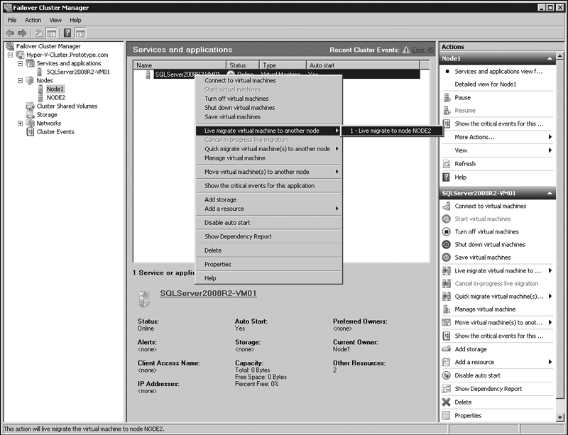
Task: Click the Add storage icon in Actions
Action: tap(447, 349)
